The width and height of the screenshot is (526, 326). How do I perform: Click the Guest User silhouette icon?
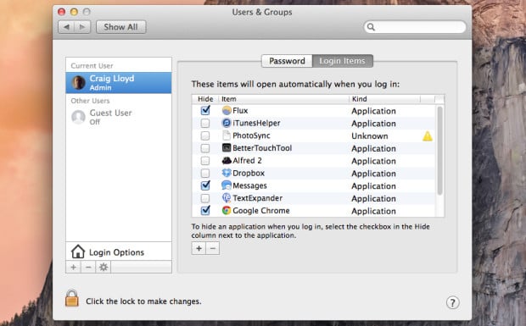(79, 117)
